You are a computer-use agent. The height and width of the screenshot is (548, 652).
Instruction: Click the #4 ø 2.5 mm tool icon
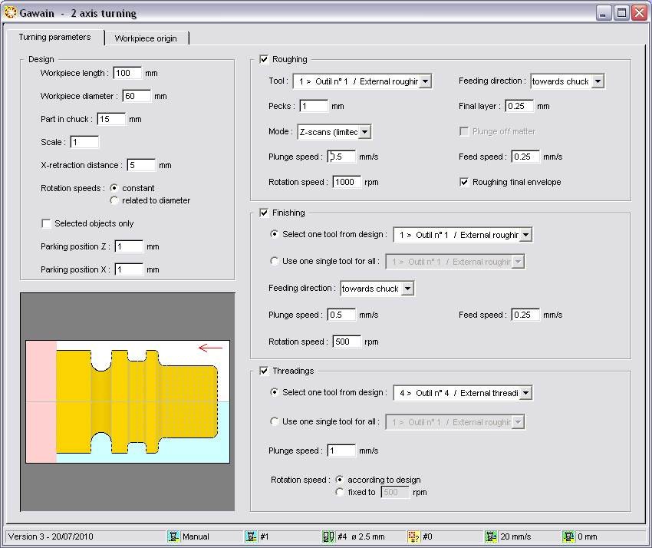[x=328, y=536]
